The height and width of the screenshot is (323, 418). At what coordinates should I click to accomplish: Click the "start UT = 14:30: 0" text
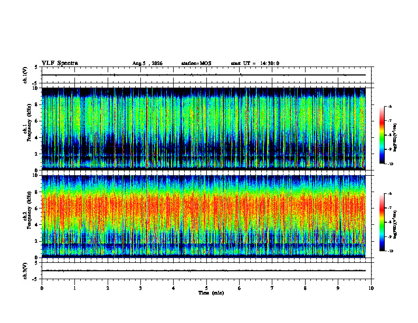(x=255, y=63)
